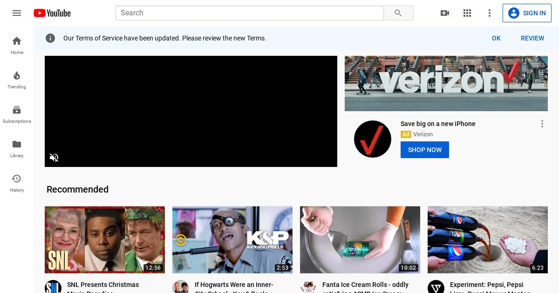Click the Terms of Service updated message

[165, 38]
